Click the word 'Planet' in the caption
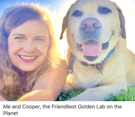Image resolution: width=135 pixels, height=117 pixels. [11, 113]
